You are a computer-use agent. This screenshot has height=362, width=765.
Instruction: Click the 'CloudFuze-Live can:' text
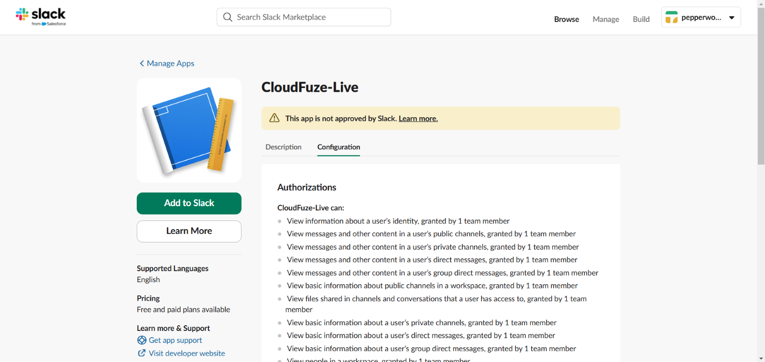click(x=311, y=208)
